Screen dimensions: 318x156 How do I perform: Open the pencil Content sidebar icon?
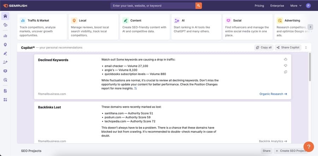tap(5, 53)
